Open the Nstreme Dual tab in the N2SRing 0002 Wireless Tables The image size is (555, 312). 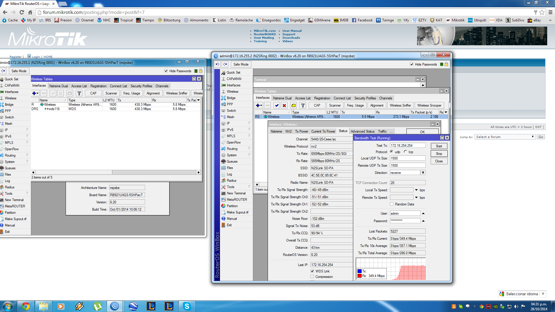[282, 98]
